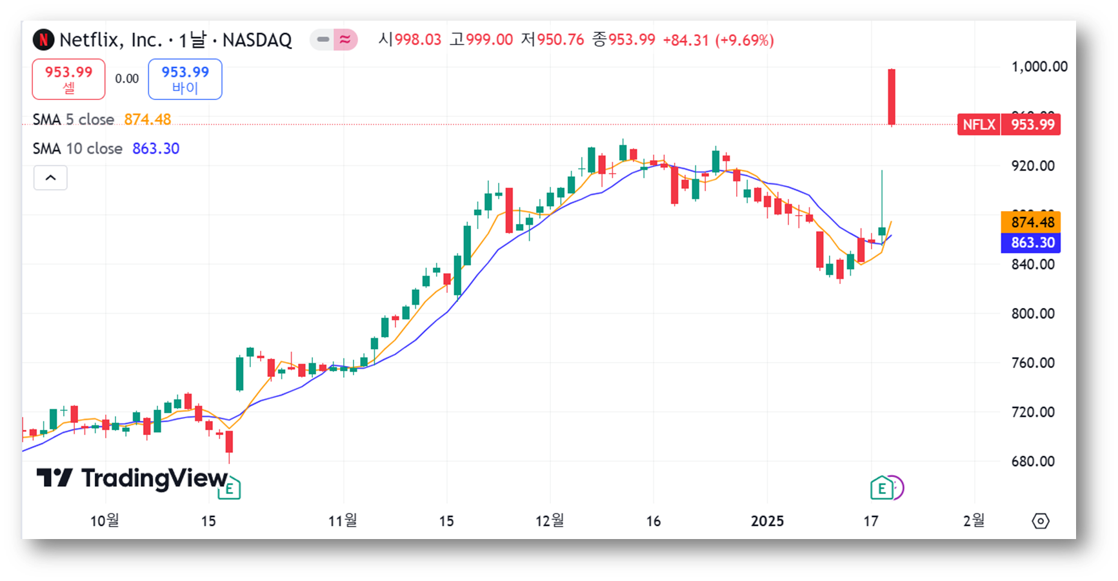Click the 12월 date axis label

click(550, 521)
